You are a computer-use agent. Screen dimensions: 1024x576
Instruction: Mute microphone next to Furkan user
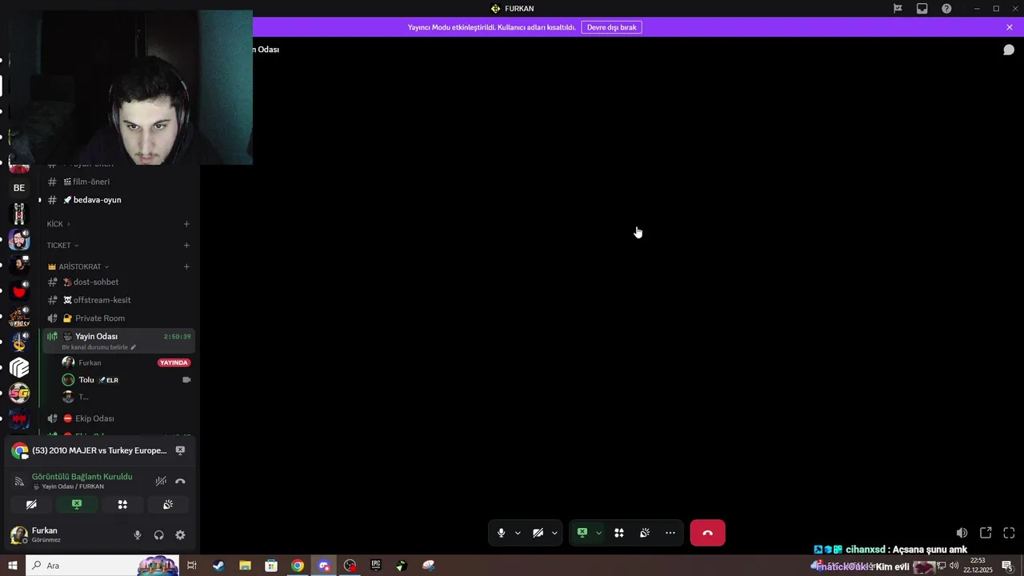point(138,535)
